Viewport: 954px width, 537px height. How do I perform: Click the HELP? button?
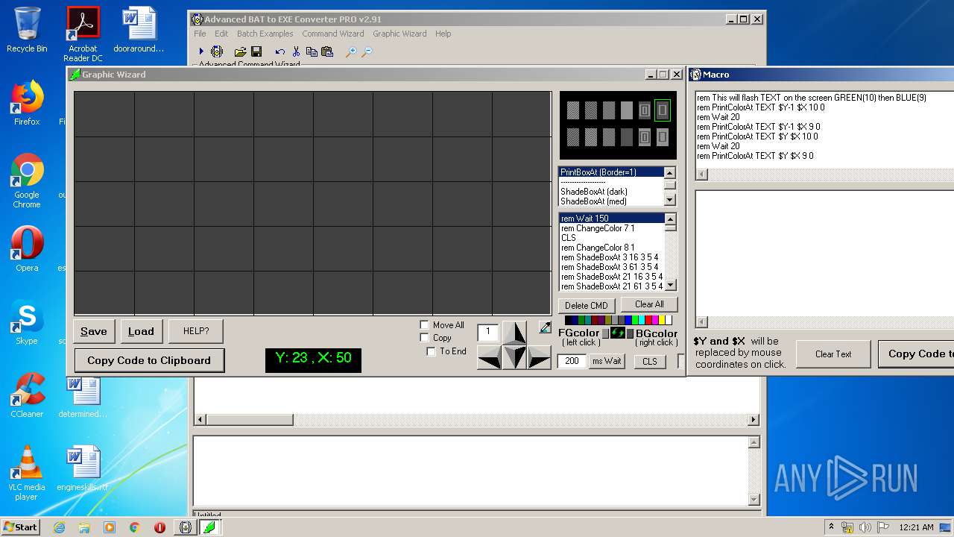(x=196, y=331)
